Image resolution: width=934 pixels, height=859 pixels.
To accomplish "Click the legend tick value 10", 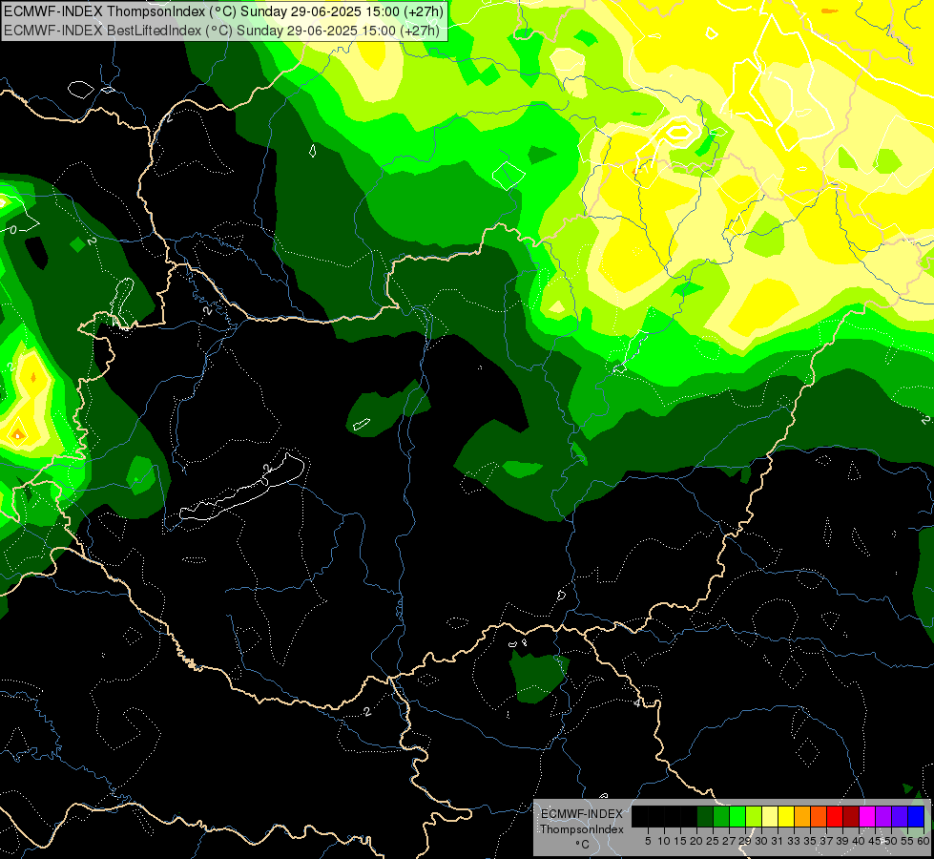I will pyautogui.click(x=664, y=841).
